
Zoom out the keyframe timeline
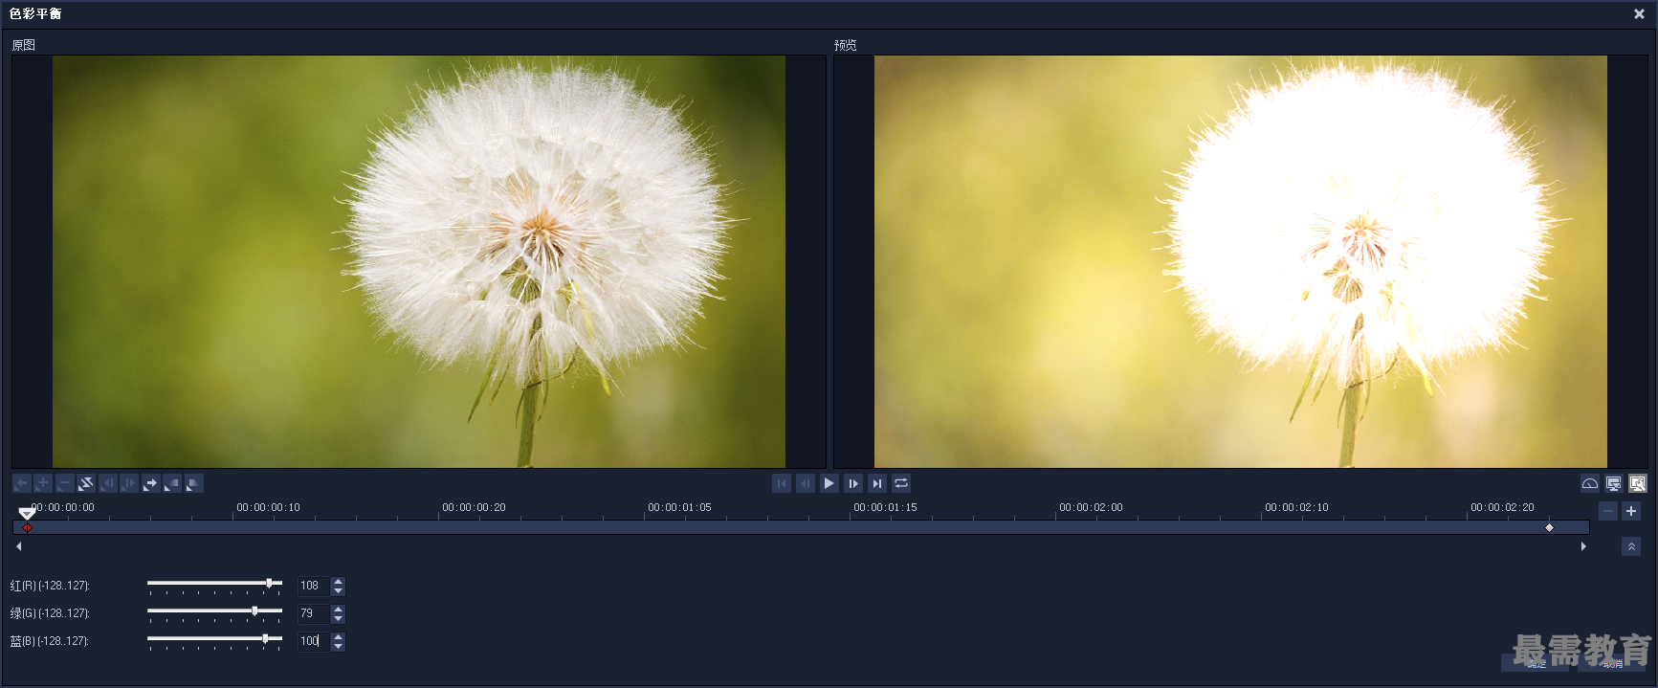coord(1608,512)
